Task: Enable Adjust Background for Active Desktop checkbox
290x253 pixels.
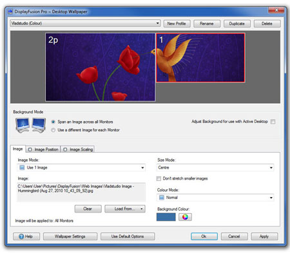Action: 273,122
